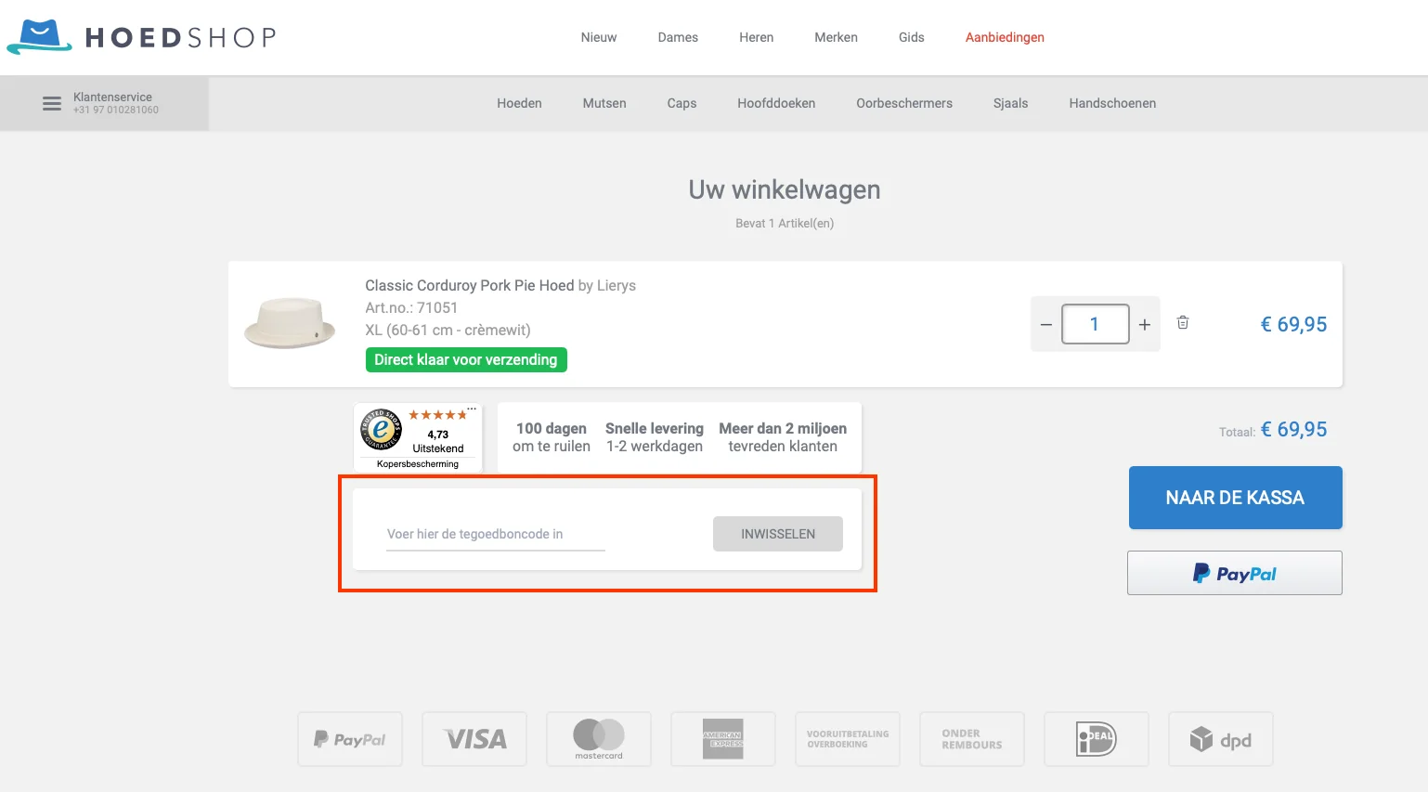The width and height of the screenshot is (1428, 792).
Task: Click the HoedShop logo
Action: 139,37
